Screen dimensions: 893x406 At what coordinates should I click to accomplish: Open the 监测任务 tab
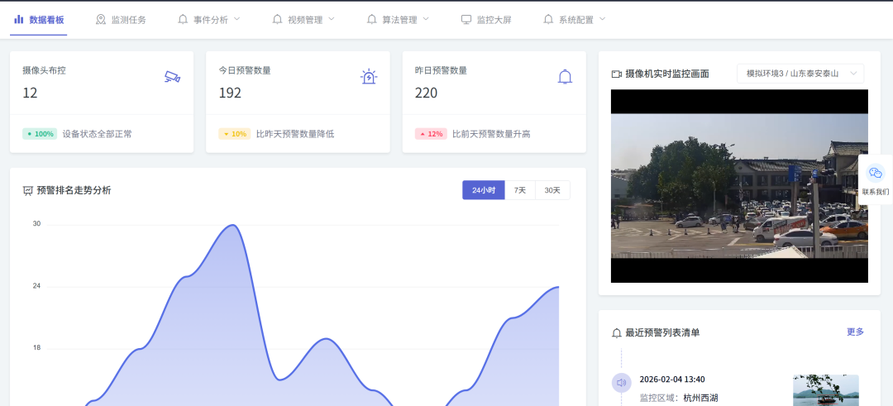(121, 19)
